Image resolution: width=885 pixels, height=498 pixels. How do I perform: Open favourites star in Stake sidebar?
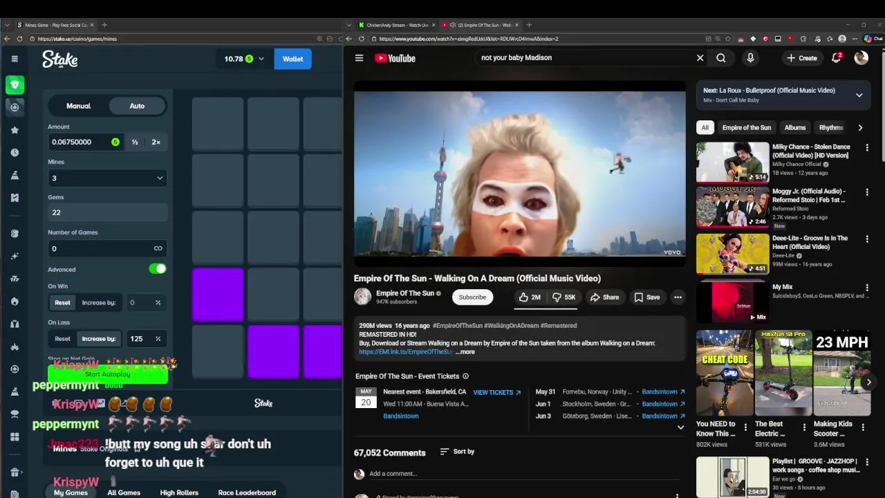[x=15, y=130]
